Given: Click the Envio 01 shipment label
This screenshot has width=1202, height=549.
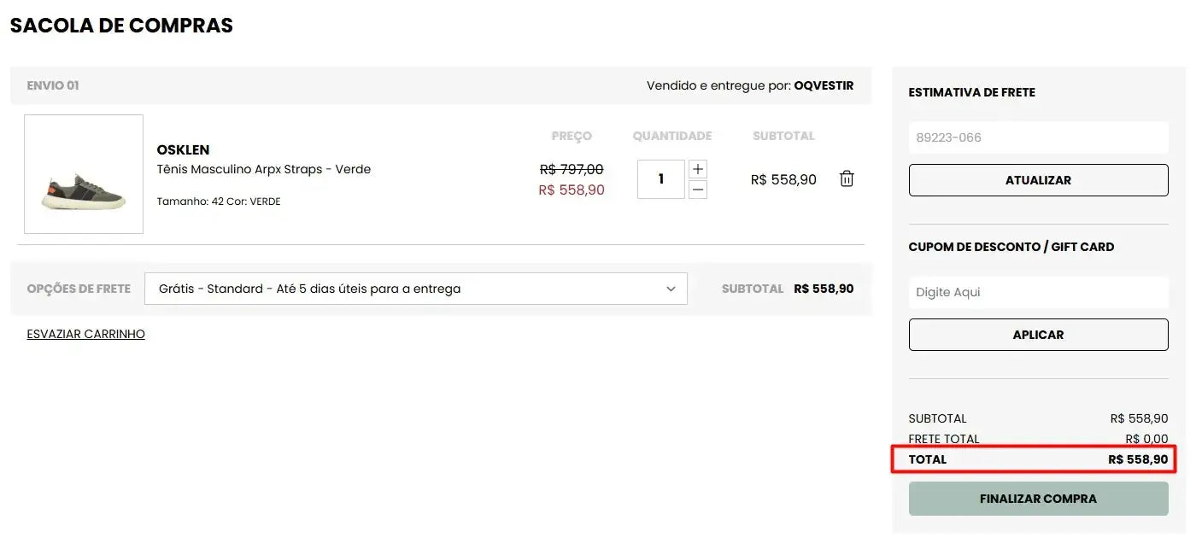Looking at the screenshot, I should [x=53, y=85].
